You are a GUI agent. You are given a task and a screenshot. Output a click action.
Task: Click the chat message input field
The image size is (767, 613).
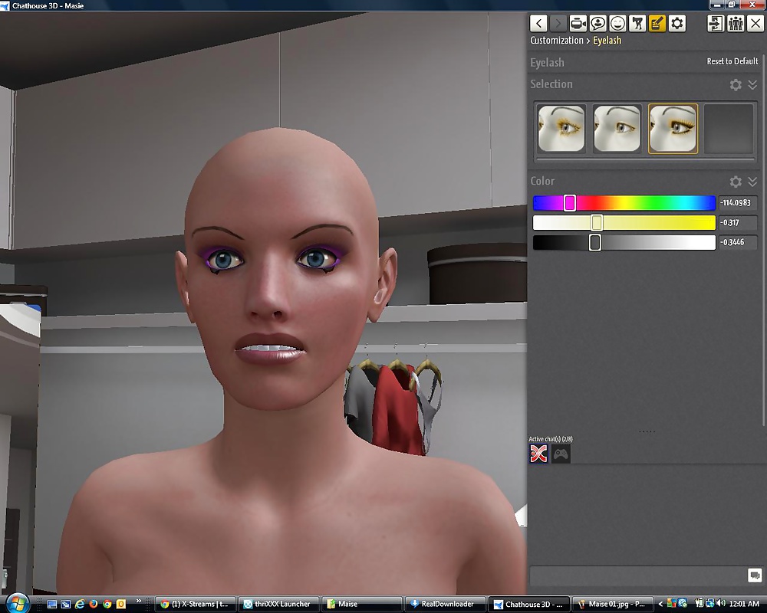tap(638, 575)
